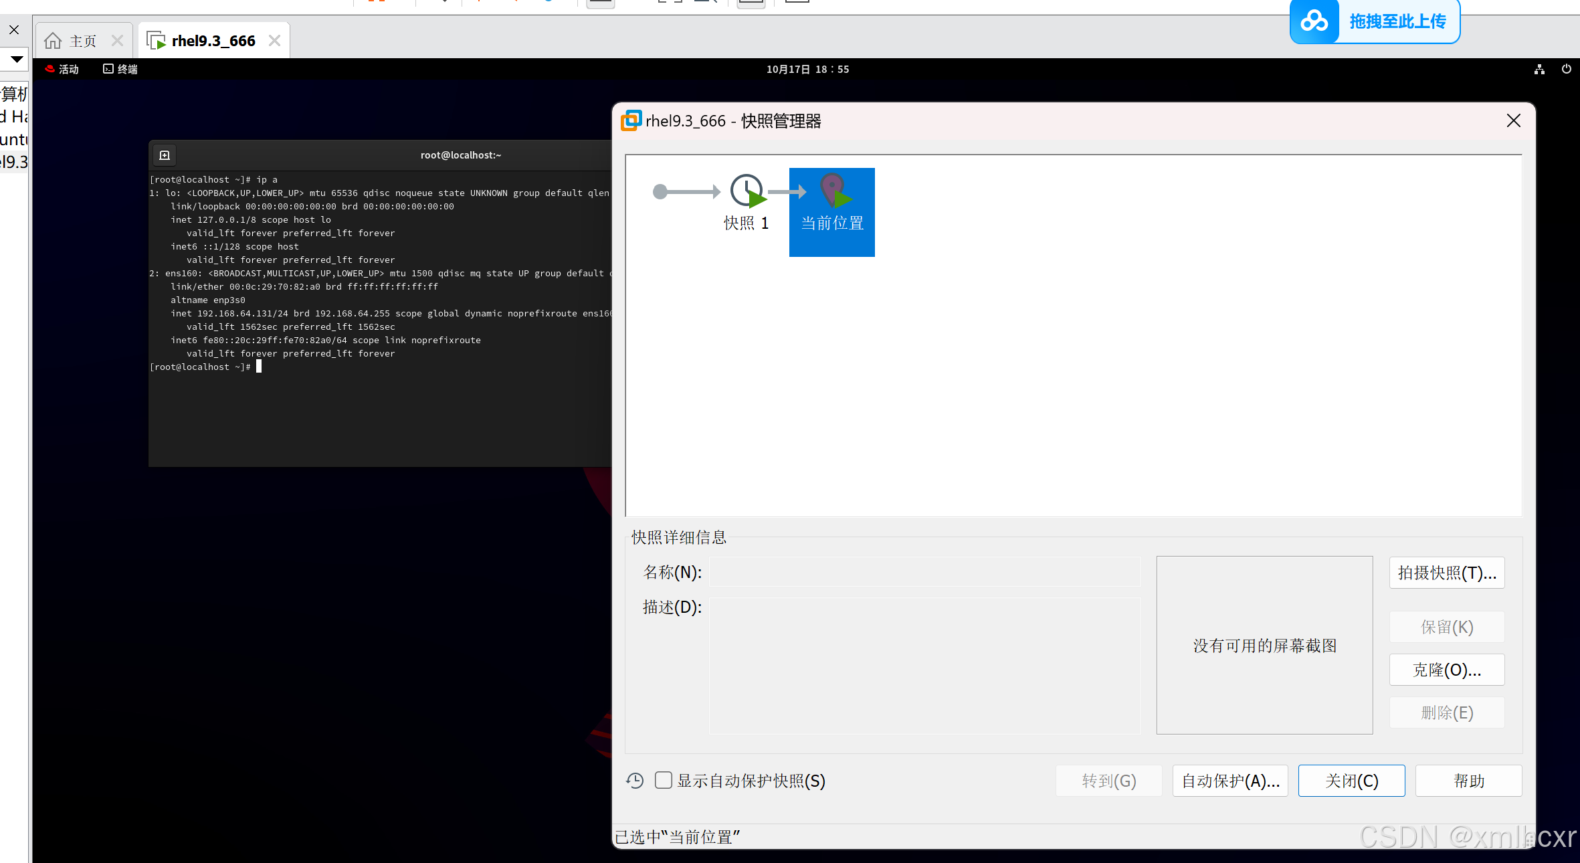Click the 关闭(C) button
This screenshot has height=863, width=1580.
coord(1351,781)
